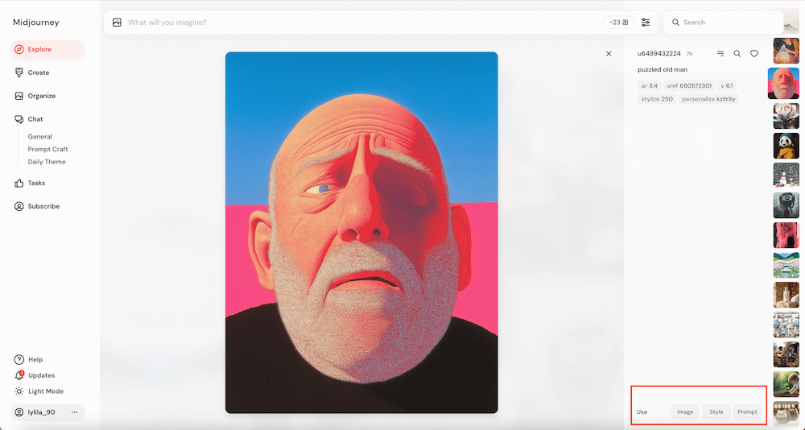Open the Daily Theme chat room

coord(47,162)
